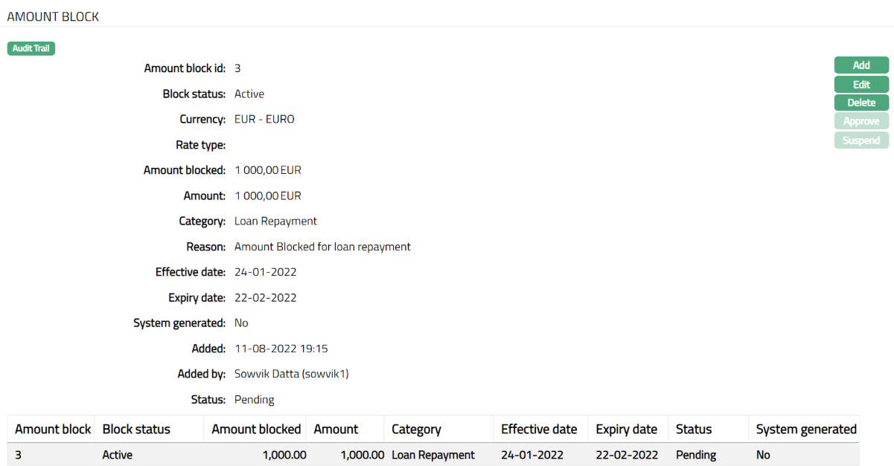Image resolution: width=894 pixels, height=466 pixels.
Task: Click the Amount blocked column header
Action: 256,429
